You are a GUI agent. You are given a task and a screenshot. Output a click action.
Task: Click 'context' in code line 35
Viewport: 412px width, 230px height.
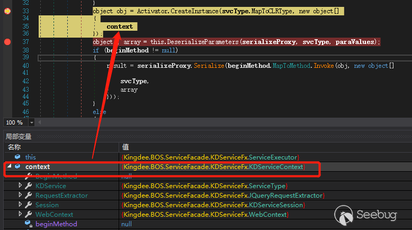120,26
